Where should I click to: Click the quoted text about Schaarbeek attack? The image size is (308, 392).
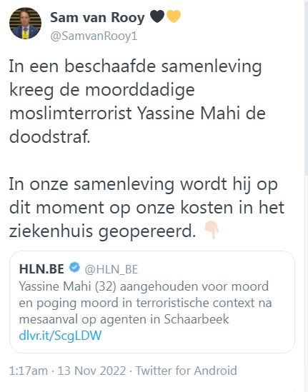[x=145, y=303]
